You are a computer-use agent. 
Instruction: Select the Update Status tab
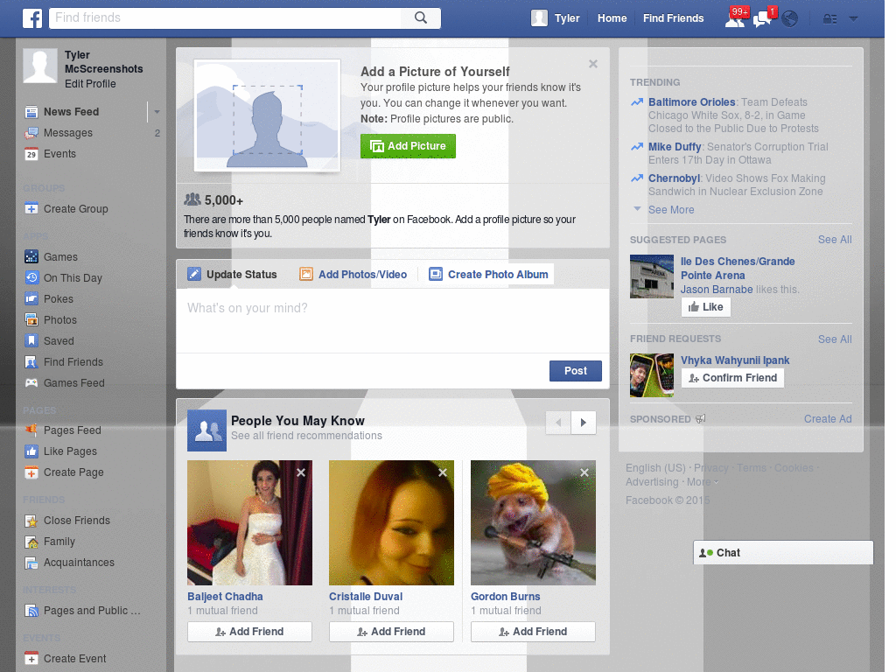point(232,275)
